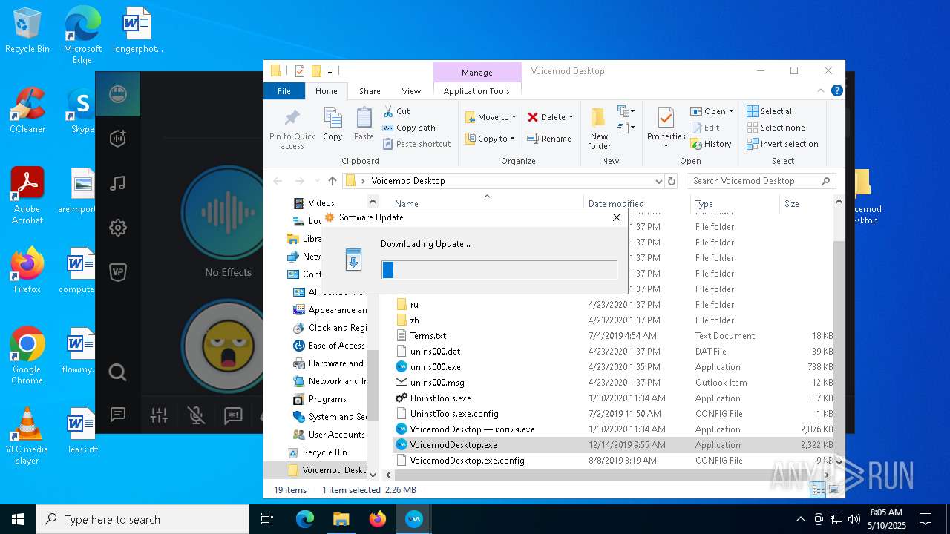Switch to the Share ribbon tab

(x=370, y=91)
